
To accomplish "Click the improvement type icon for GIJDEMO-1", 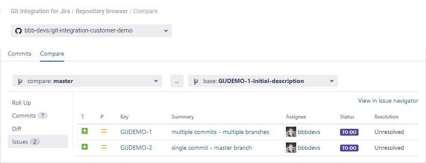I will click(x=85, y=131).
